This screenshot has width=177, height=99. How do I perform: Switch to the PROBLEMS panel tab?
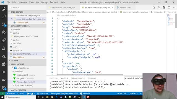[x=54, y=78]
